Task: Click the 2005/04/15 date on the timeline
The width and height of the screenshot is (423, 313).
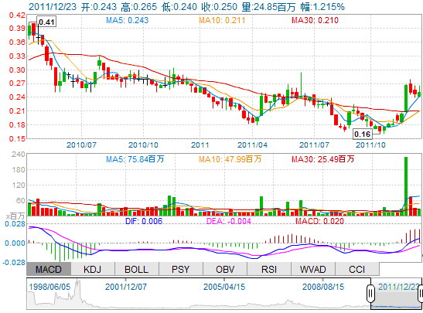Action: [224, 287]
